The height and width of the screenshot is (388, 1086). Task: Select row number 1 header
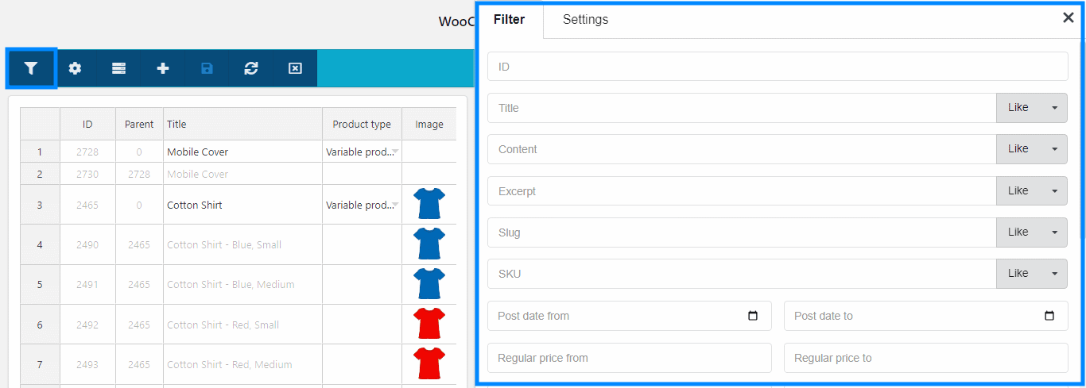pyautogui.click(x=40, y=152)
